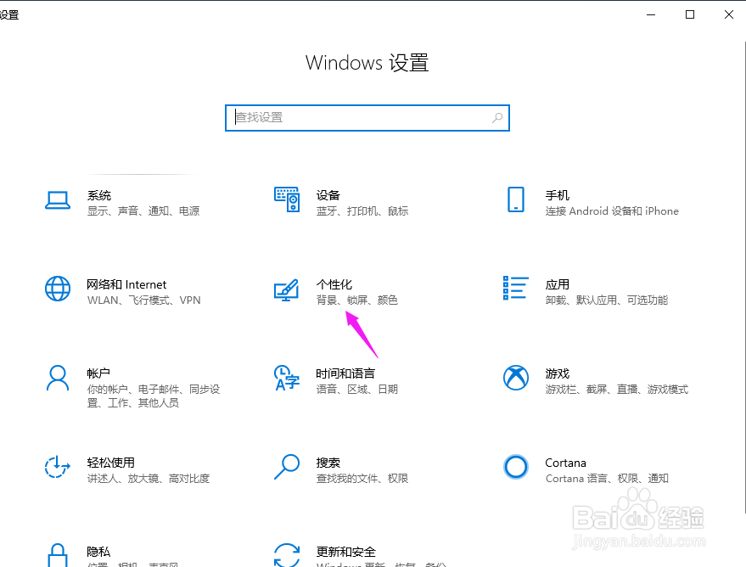The height and width of the screenshot is (567, 746).
Task: Open the Devices keyboard-speaker icon
Action: [287, 199]
